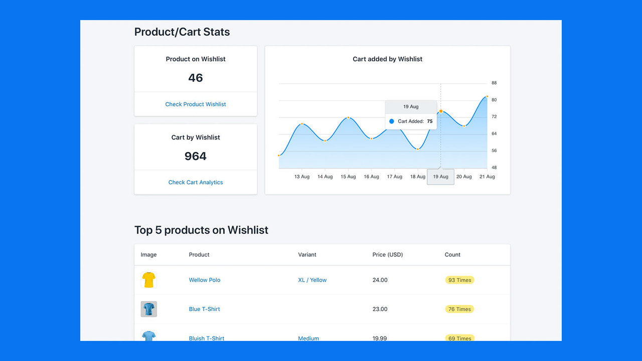642x361 pixels.
Task: Click the Bluish T-Shirt product image
Action: (148, 336)
